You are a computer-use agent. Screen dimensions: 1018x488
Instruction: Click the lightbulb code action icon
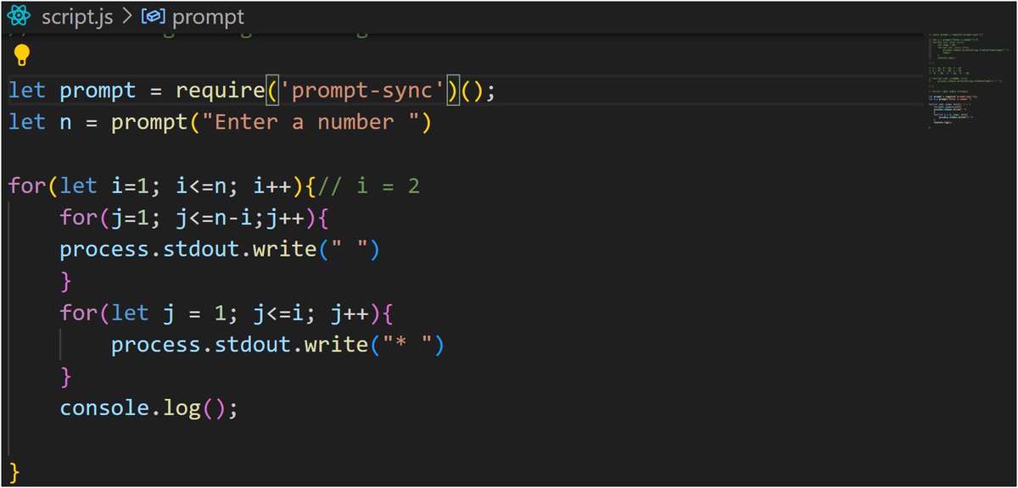coord(21,57)
